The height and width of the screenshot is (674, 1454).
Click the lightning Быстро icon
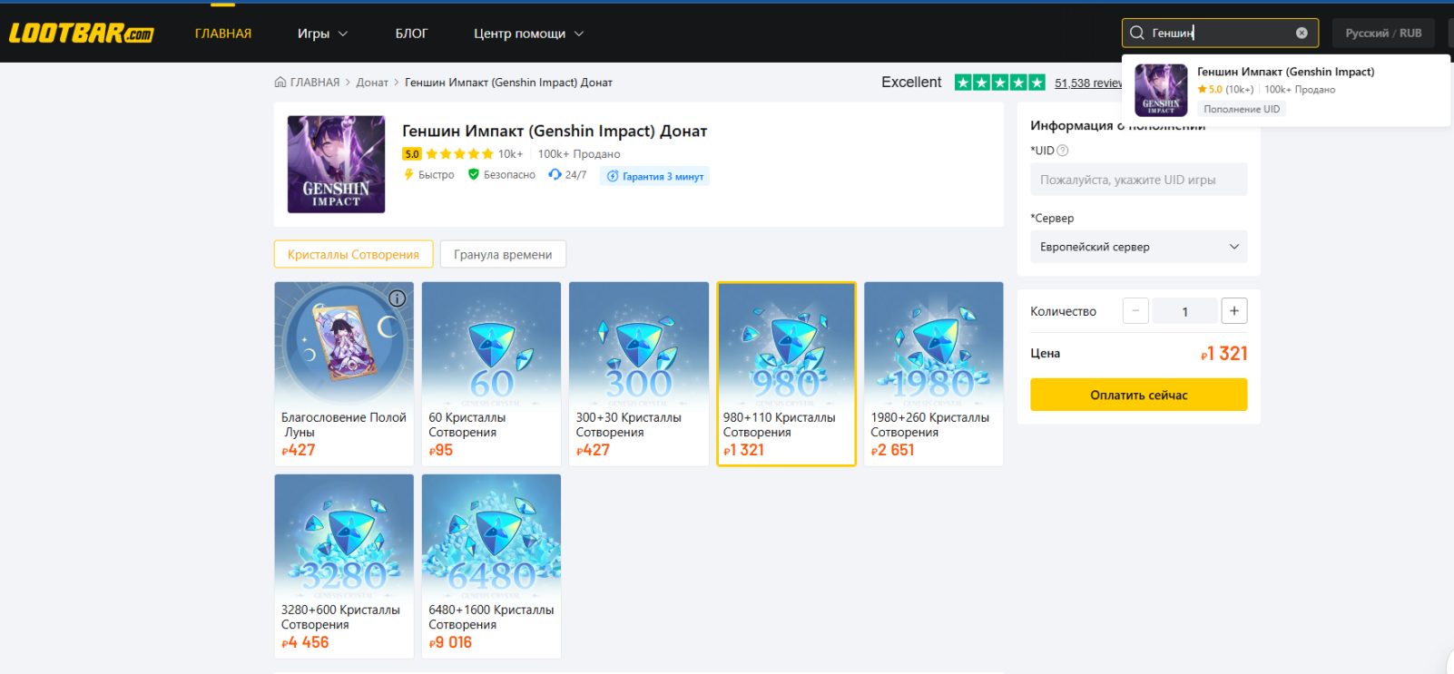(408, 175)
